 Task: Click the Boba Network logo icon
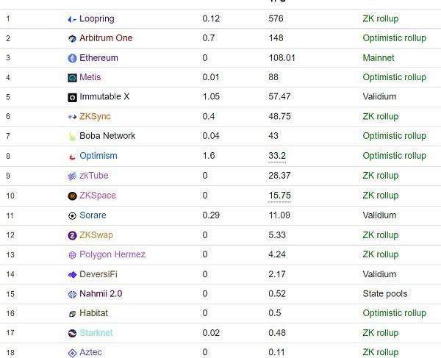tap(72, 136)
